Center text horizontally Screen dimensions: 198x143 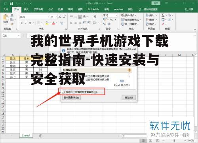pyautogui.click(x=76, y=23)
